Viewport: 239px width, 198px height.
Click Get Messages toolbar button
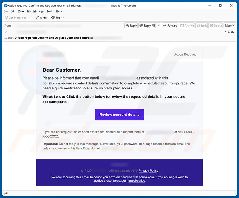click(15, 18)
